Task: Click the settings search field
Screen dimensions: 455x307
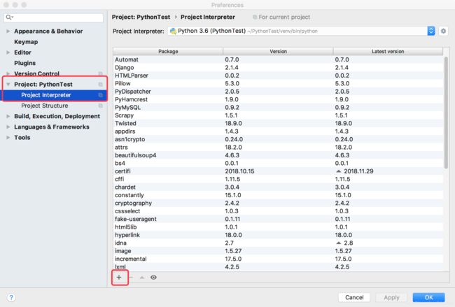Action: (53, 17)
